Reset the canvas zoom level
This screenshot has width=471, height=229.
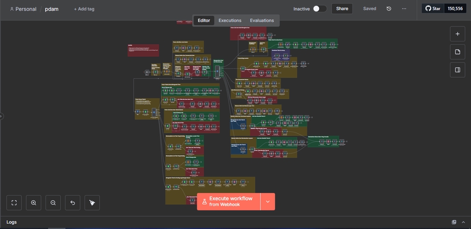tap(73, 203)
